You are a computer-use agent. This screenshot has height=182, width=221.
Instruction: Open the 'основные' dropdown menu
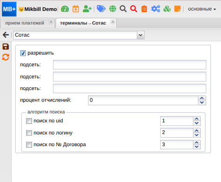click(202, 9)
